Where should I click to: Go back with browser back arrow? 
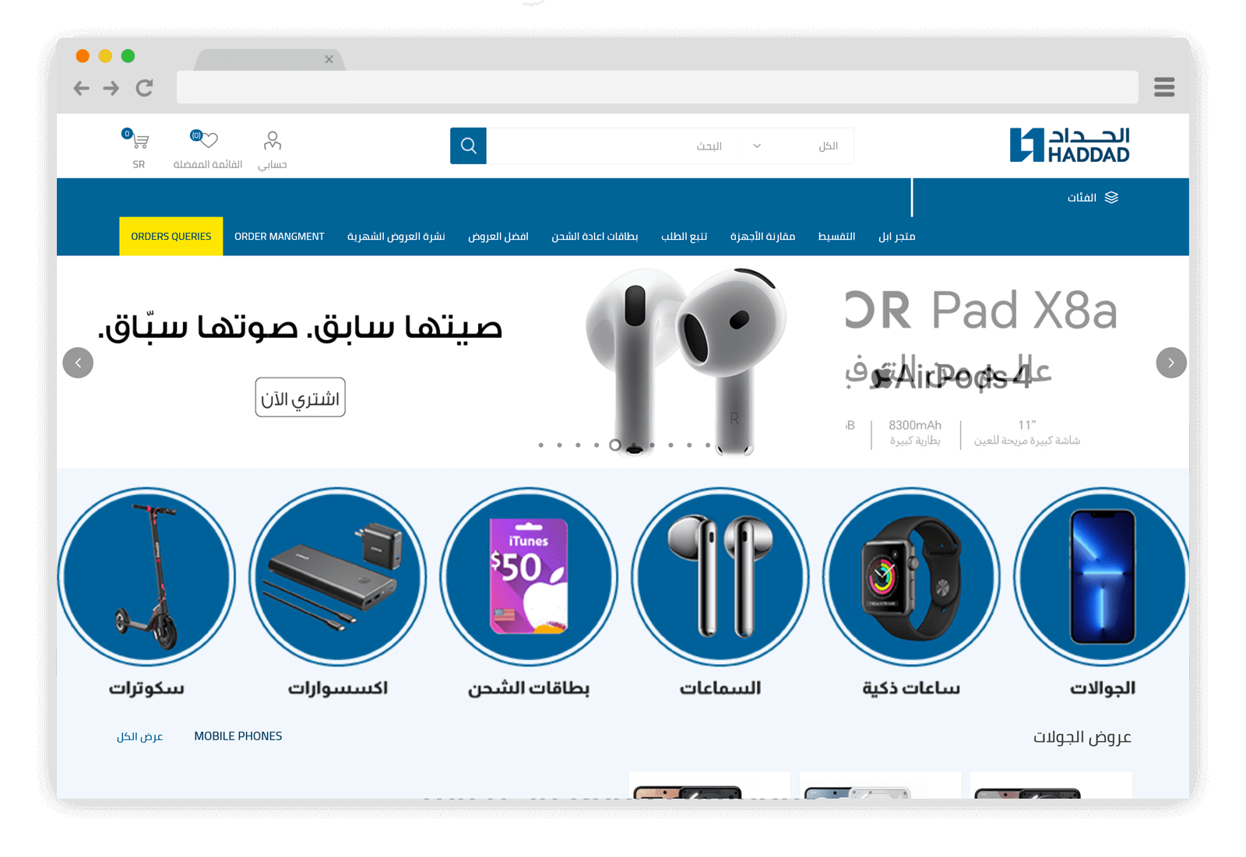point(81,88)
